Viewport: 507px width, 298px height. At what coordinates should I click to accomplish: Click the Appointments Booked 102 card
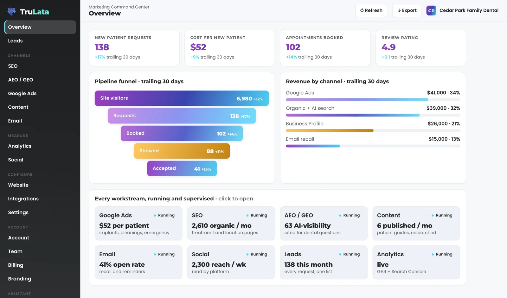[325, 48]
